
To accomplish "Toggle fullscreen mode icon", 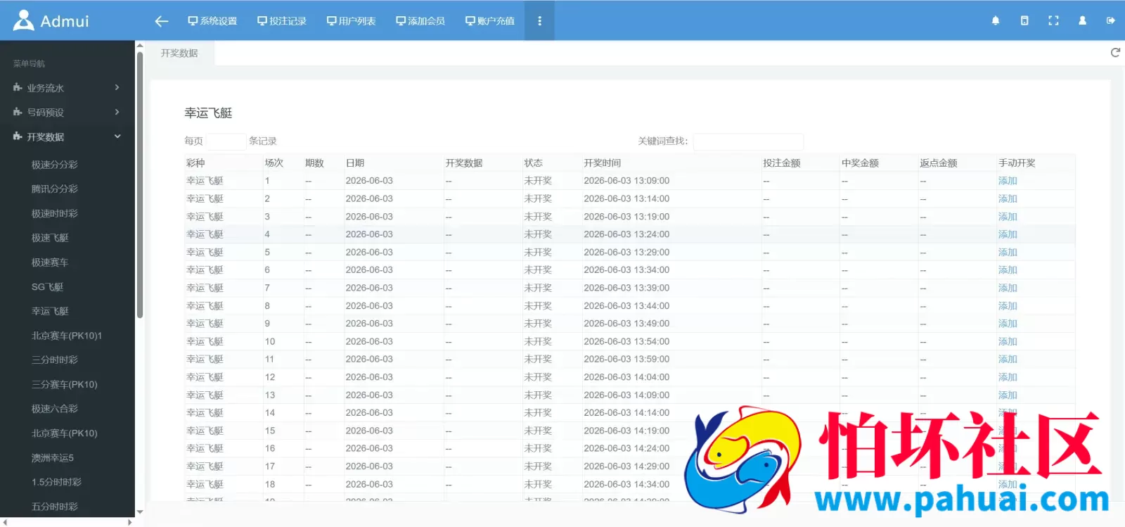I will point(1053,20).
